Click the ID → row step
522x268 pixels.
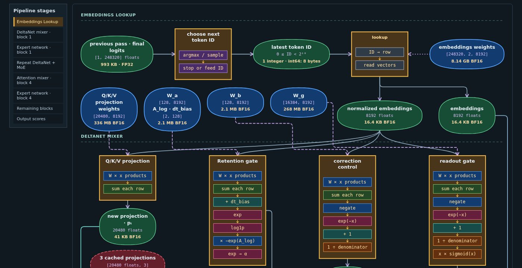(x=380, y=52)
